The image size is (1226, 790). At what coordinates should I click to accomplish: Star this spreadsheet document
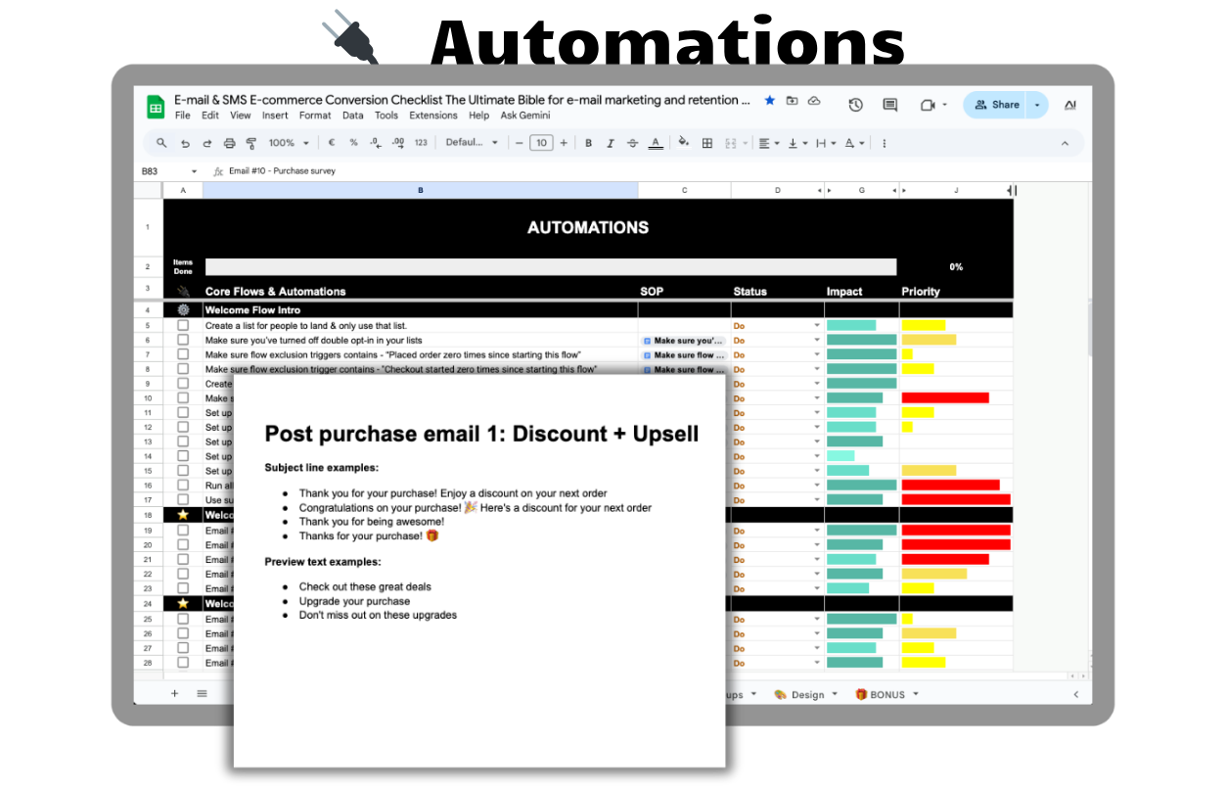(x=769, y=100)
